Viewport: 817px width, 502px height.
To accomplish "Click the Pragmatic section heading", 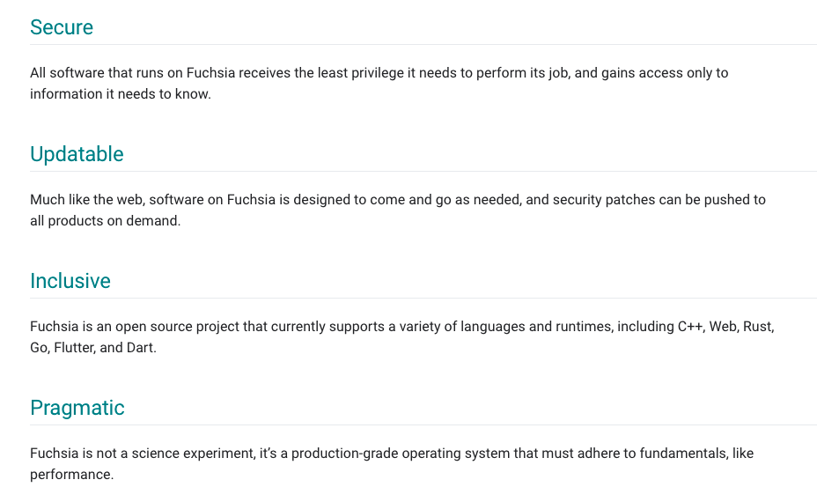I will [x=77, y=408].
